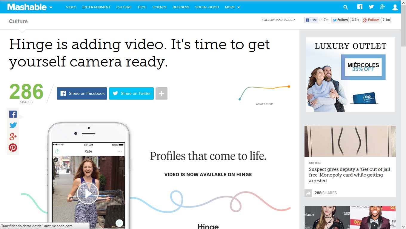Open Mashable Google+ page from header icon
Viewport: 406px width, 229px height.
383,7
